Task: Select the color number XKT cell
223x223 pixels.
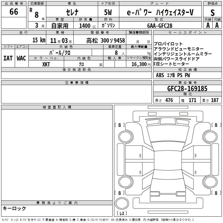Action: point(46,64)
